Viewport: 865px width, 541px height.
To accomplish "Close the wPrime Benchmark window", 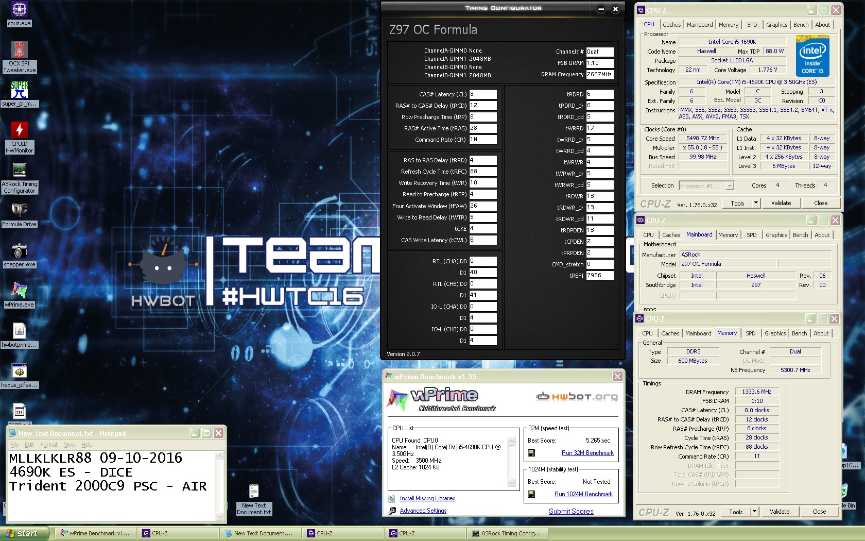I will pos(617,377).
